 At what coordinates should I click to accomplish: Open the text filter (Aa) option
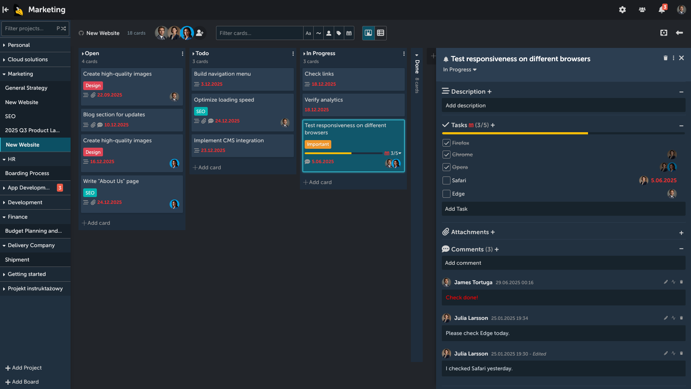[308, 33]
